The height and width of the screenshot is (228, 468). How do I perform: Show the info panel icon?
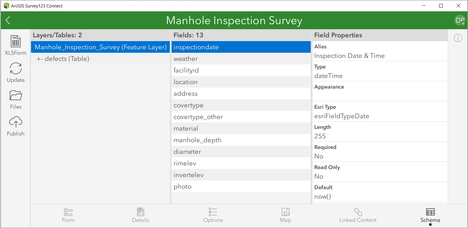tap(458, 38)
